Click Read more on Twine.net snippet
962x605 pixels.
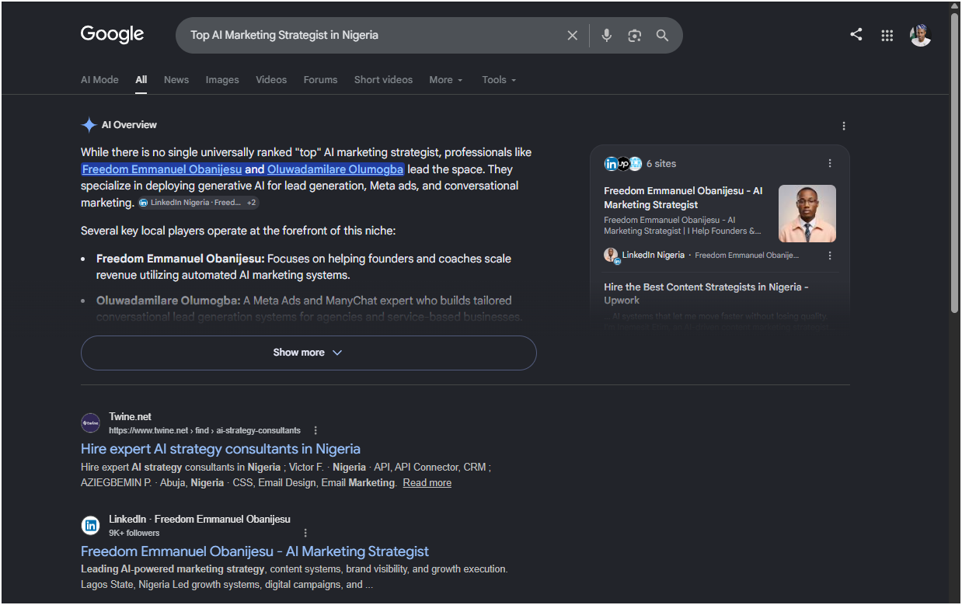pyautogui.click(x=427, y=483)
